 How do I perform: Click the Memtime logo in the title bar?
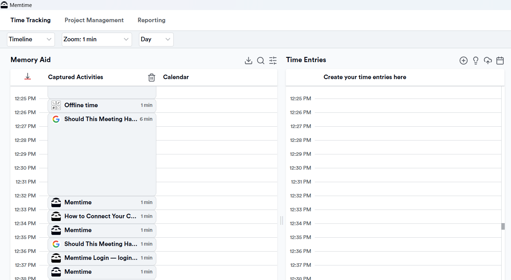(4, 5)
